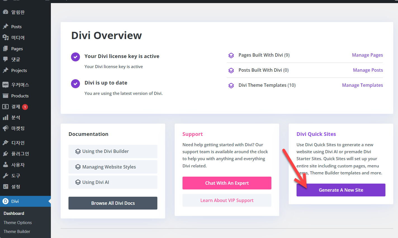Click "Posts Built With Divi (0)" text

(x=264, y=70)
